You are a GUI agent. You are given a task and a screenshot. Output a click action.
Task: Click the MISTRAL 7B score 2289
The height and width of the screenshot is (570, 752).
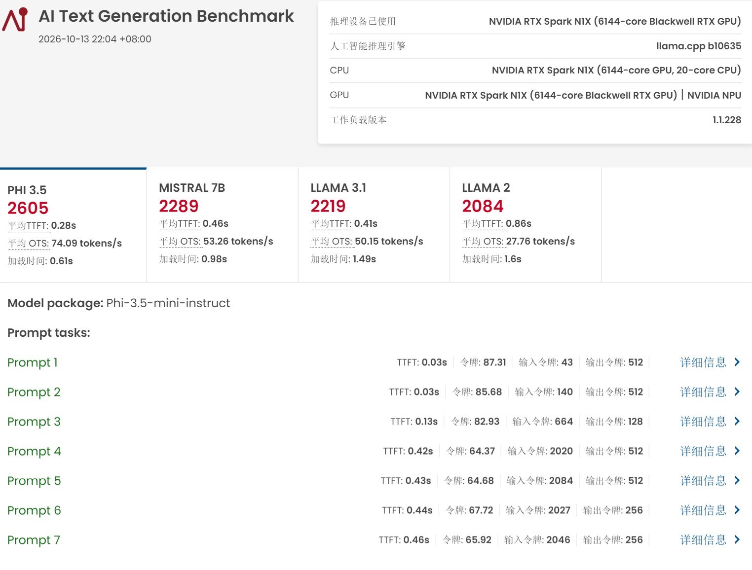(179, 206)
